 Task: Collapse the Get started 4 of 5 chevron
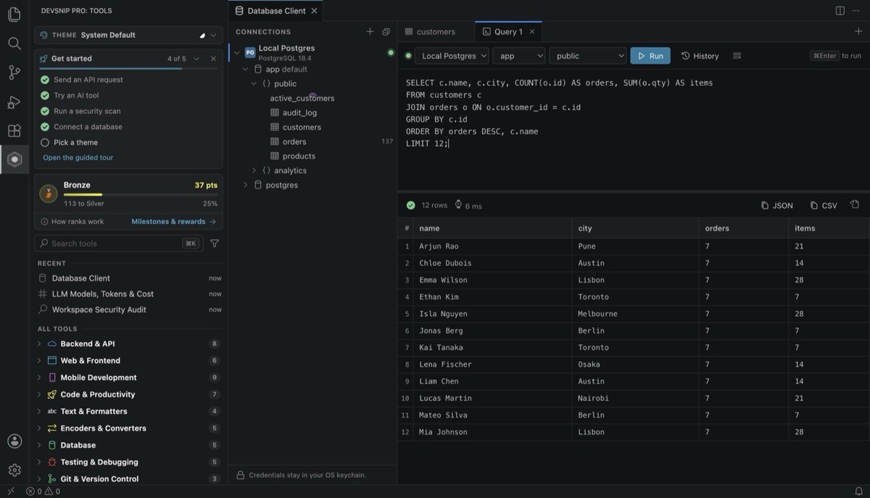click(x=196, y=59)
